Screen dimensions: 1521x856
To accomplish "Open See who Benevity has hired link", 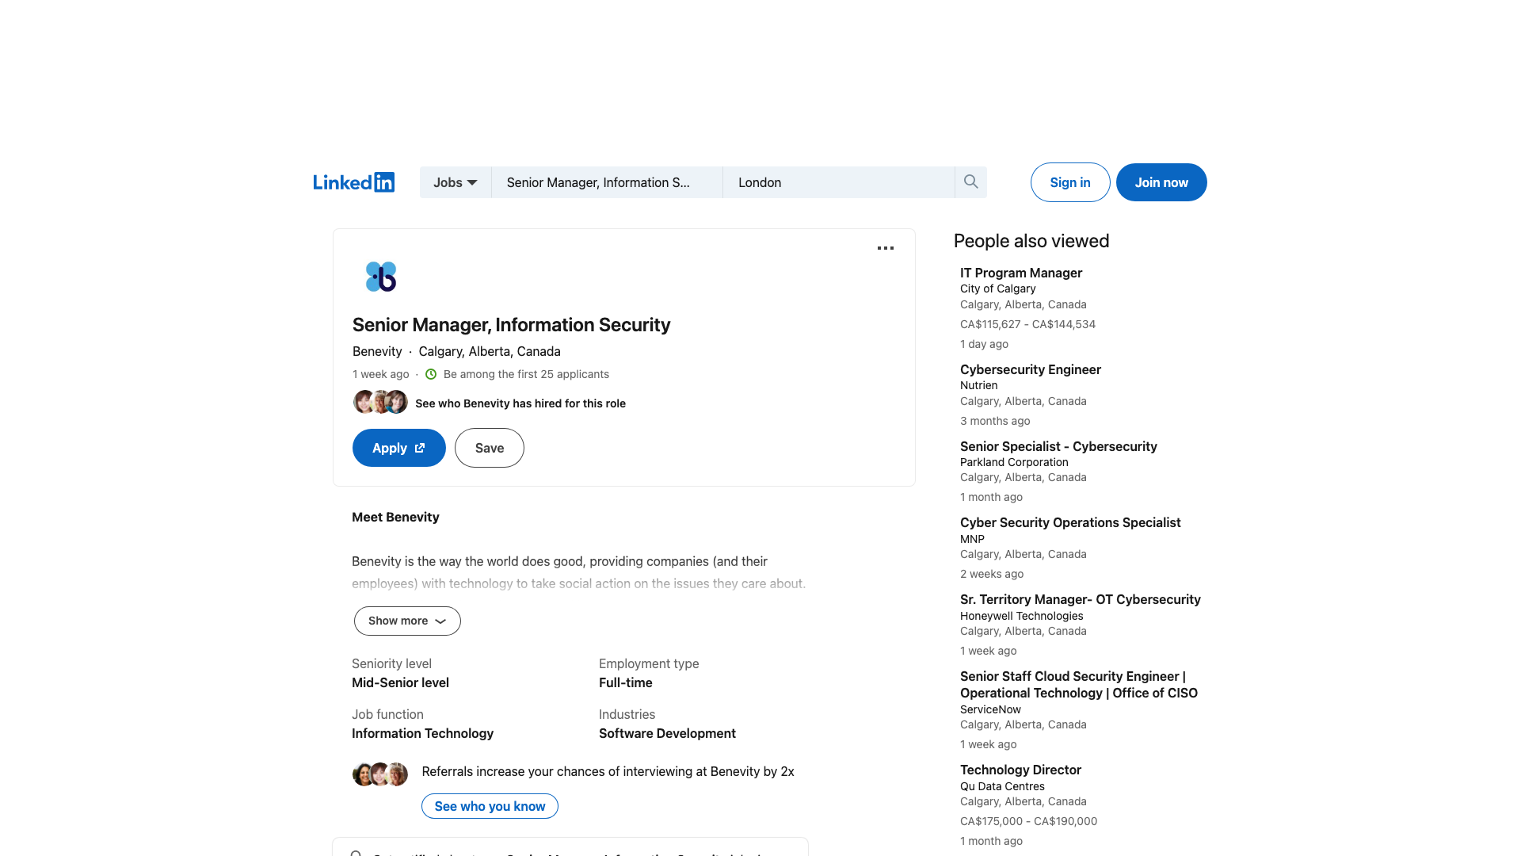I will point(520,403).
